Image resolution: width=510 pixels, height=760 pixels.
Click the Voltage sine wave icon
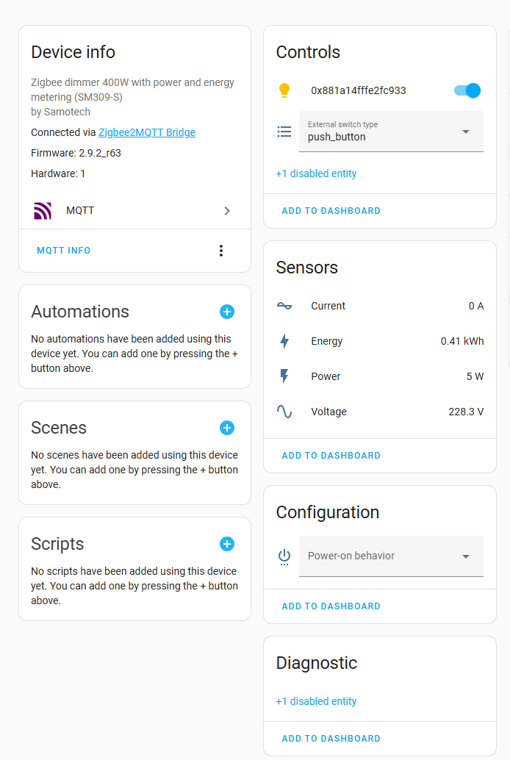tap(284, 412)
